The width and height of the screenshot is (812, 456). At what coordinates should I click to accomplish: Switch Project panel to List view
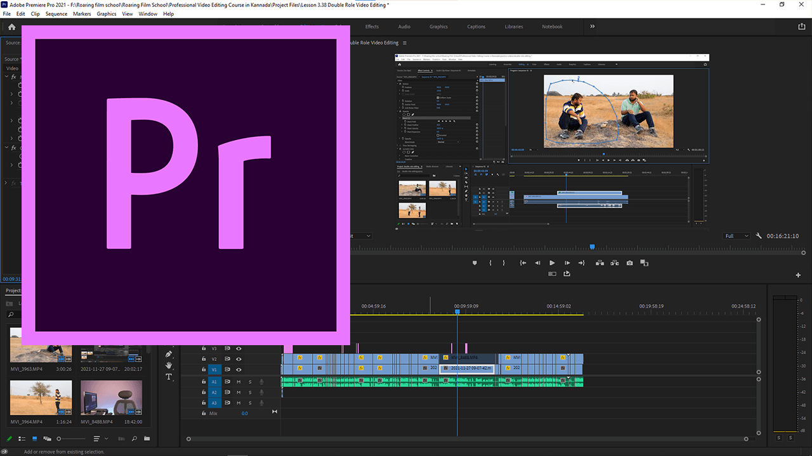(x=22, y=438)
